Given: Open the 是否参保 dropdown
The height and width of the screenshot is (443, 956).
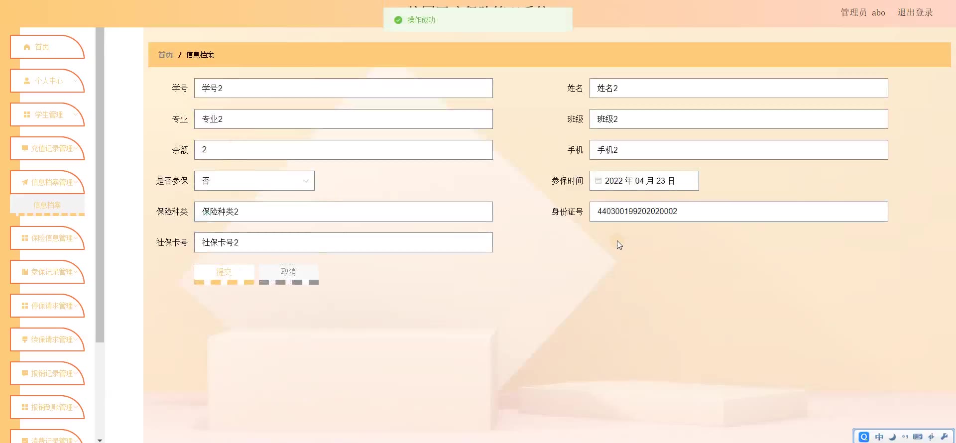Looking at the screenshot, I should [x=254, y=181].
